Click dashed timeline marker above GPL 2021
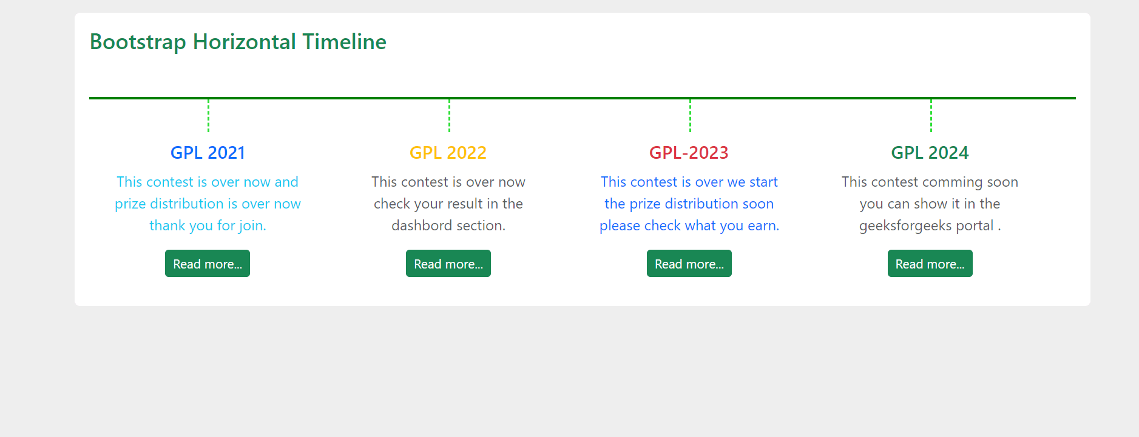 click(208, 115)
